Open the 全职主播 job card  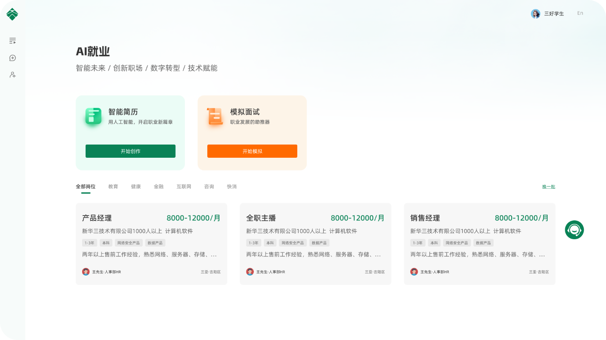pos(315,244)
